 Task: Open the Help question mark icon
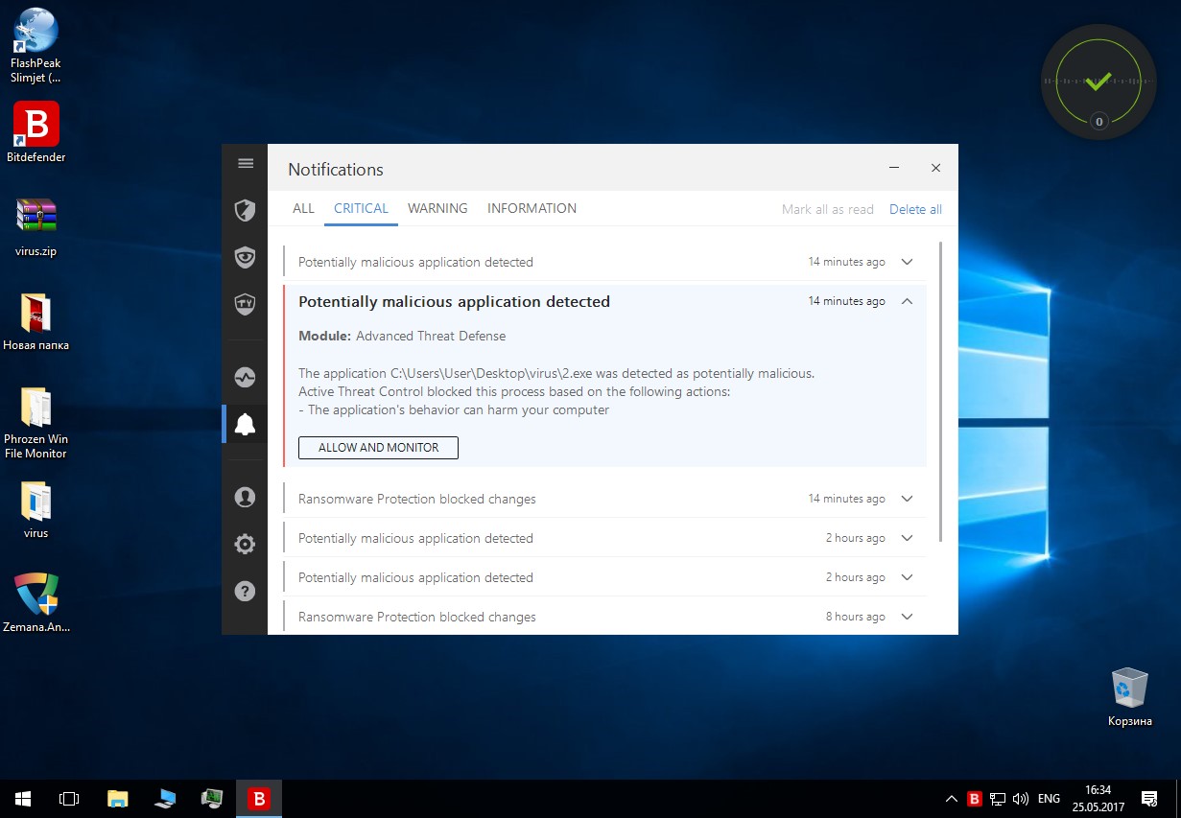pyautogui.click(x=245, y=591)
